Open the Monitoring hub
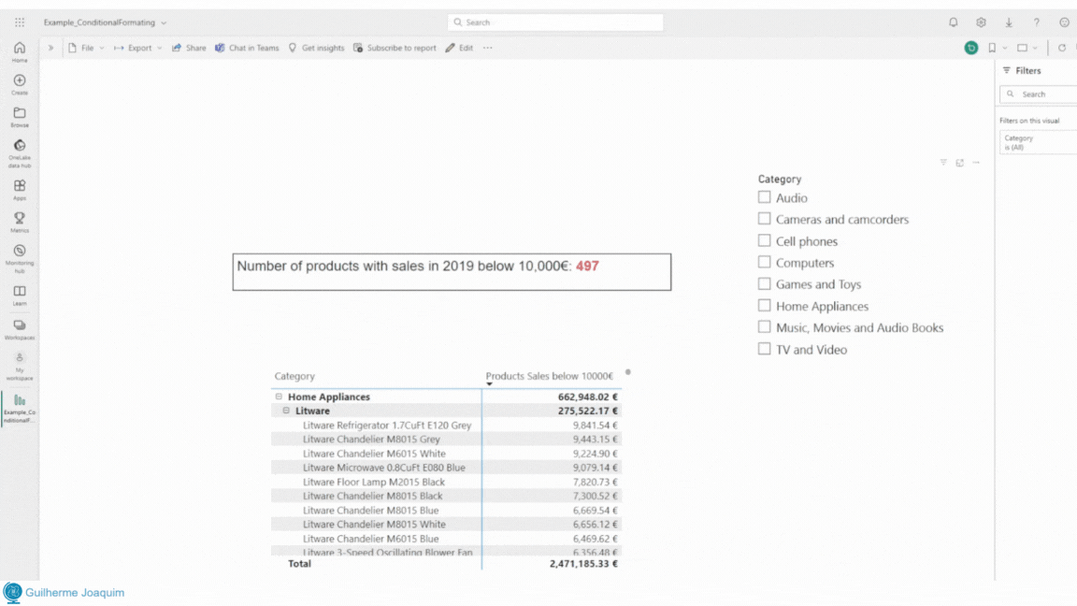The height and width of the screenshot is (606, 1077). 19,256
